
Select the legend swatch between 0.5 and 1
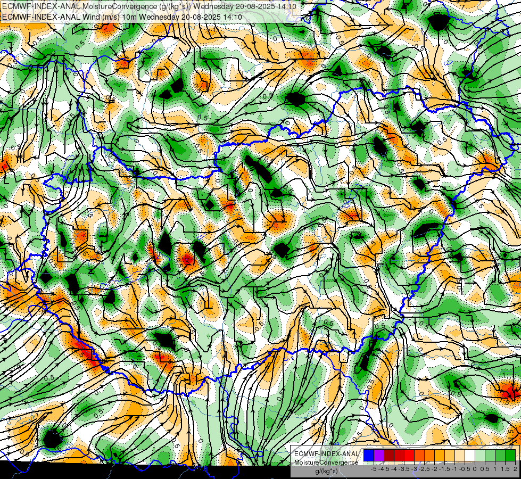click(490, 456)
